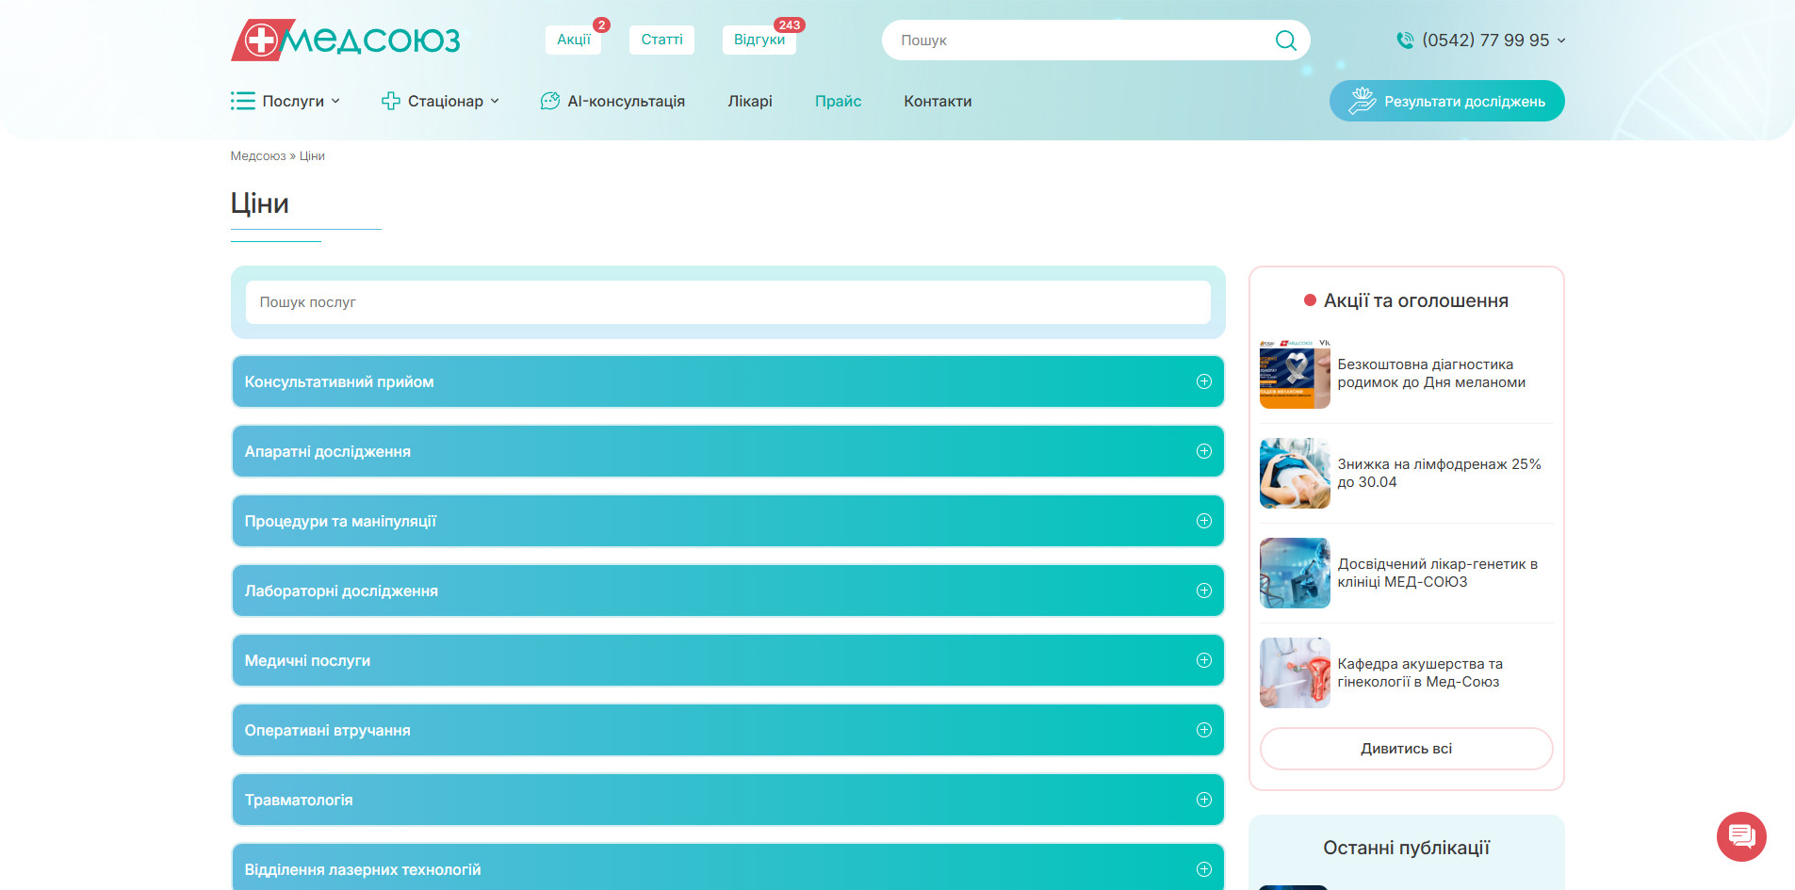Expand the Травматологія price section
The image size is (1795, 890).
point(727,800)
